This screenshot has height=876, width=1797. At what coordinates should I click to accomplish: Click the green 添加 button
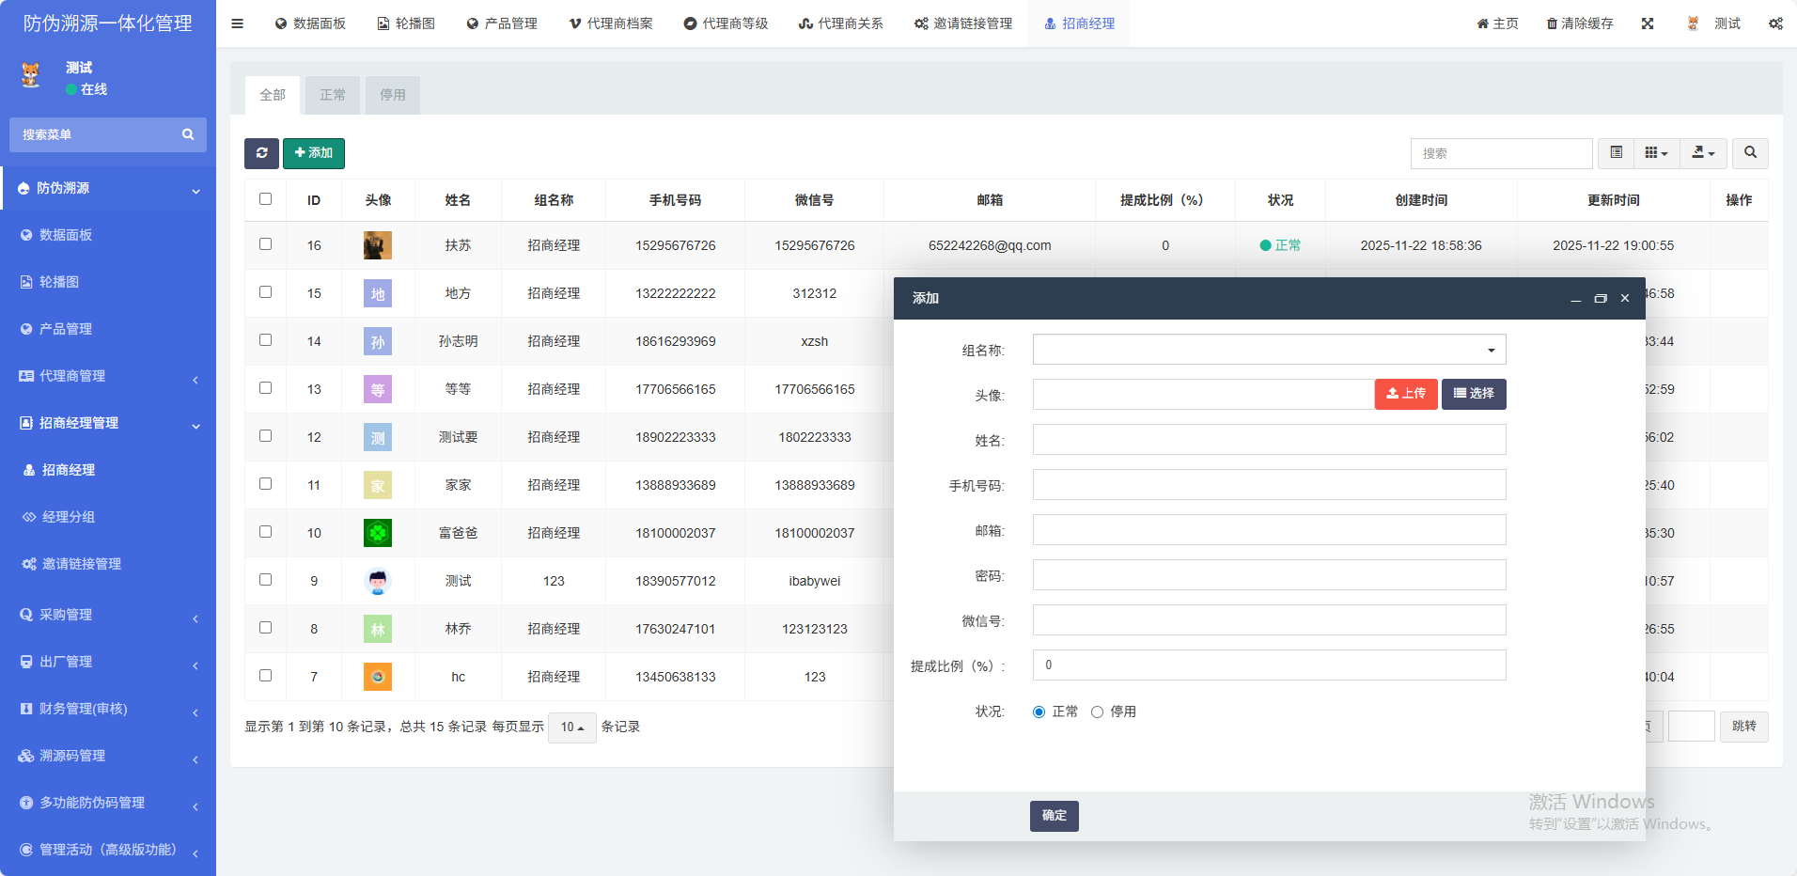[314, 153]
